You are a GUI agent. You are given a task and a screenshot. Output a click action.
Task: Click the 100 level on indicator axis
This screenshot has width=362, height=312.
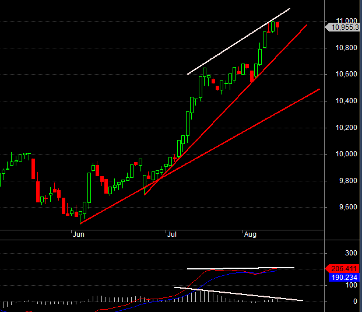click(351, 285)
